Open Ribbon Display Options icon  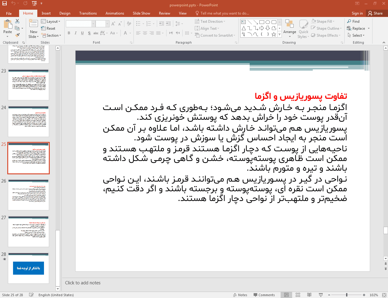[357, 4]
